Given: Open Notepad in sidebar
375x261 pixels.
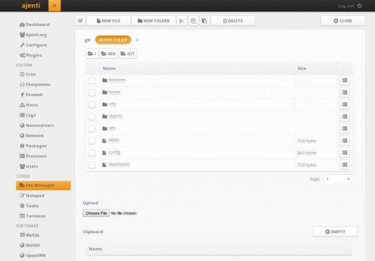Looking at the screenshot, I should click(32, 195).
